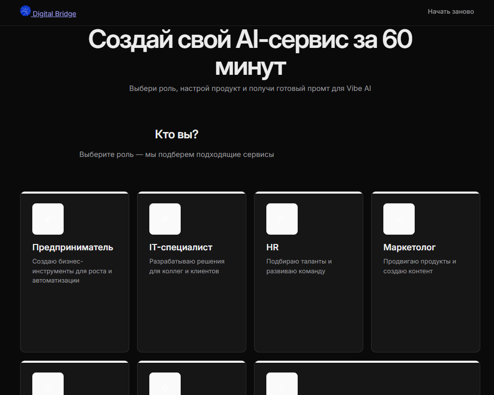Click the Создай свой AI-сервис headline
Viewport: 494px width, 395px height.
point(250,53)
